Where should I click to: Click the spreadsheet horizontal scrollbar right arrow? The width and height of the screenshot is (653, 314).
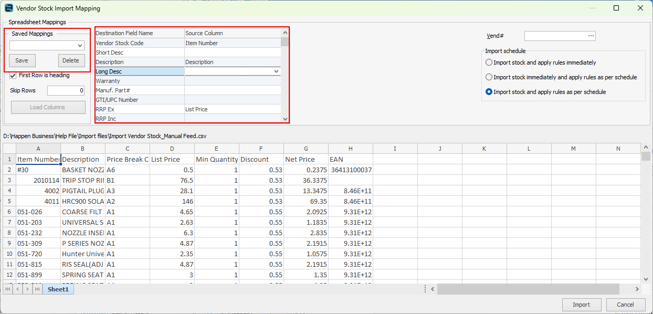click(637, 289)
